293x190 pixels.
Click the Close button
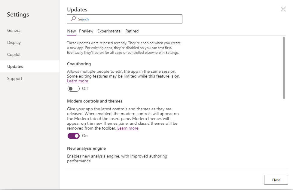tap(276, 179)
